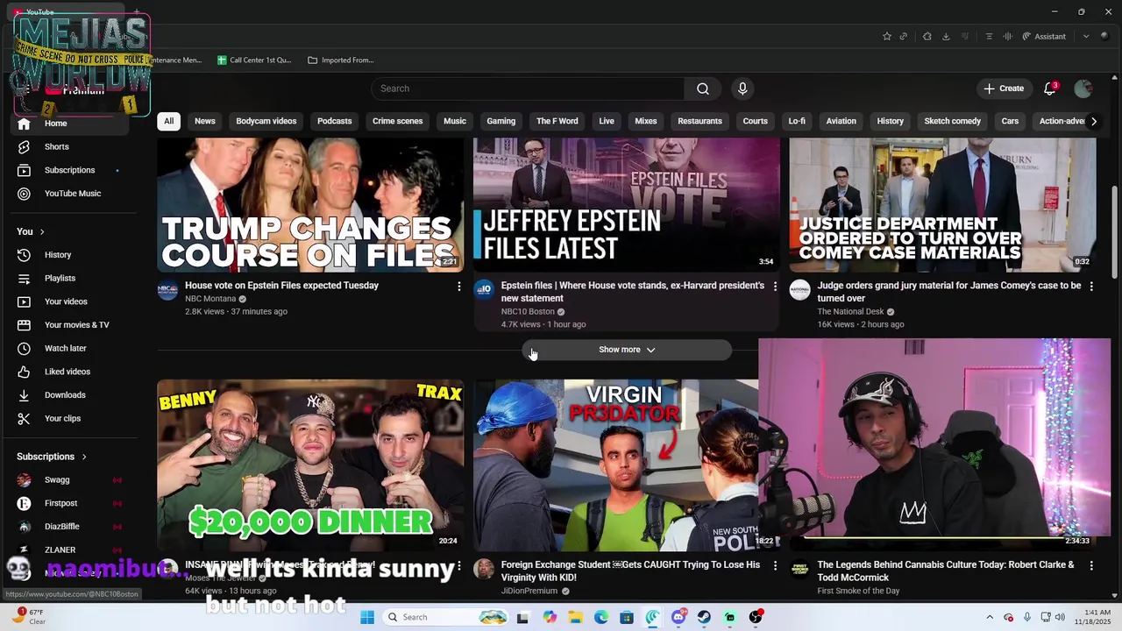Open options menu for Foreign Exchange Student video

click(775, 566)
